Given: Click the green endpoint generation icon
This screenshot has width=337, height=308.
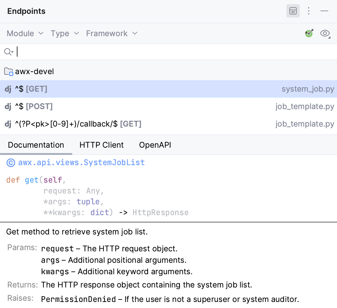Looking at the screenshot, I should 309,33.
